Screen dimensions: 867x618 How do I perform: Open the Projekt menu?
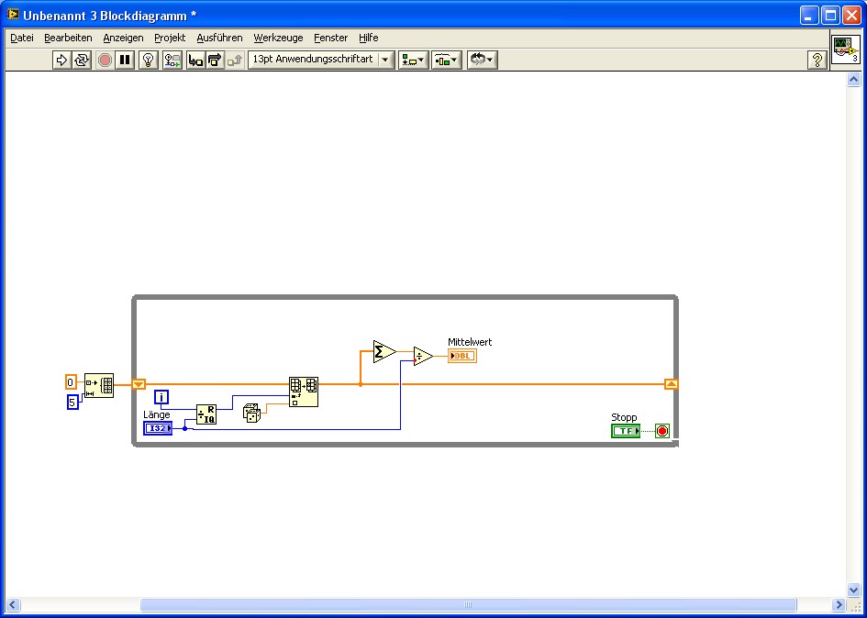coord(170,38)
